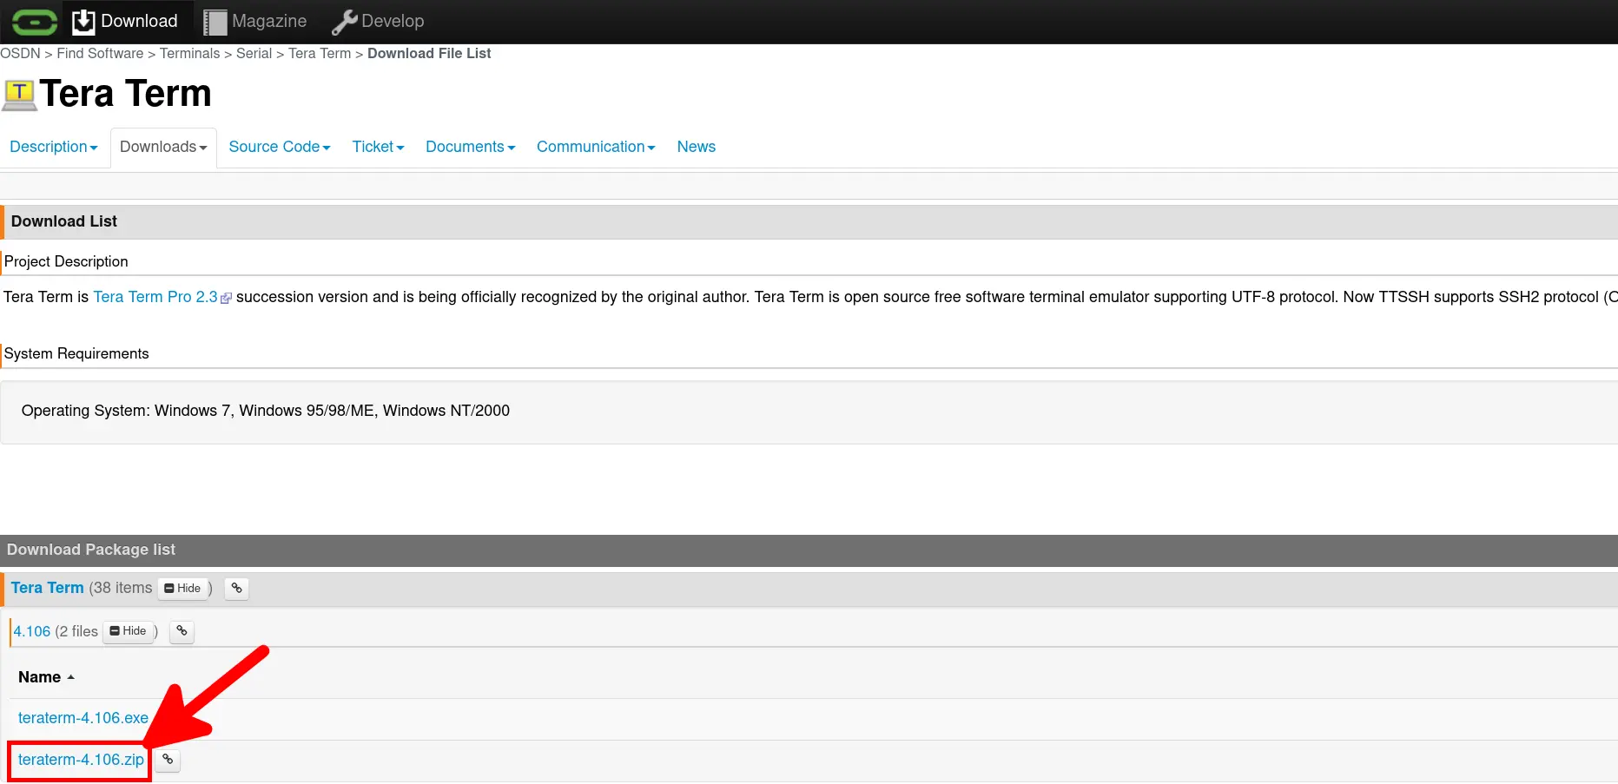Hide the 4.106 release files
Viewport: 1618px width, 784px height.
tap(129, 631)
